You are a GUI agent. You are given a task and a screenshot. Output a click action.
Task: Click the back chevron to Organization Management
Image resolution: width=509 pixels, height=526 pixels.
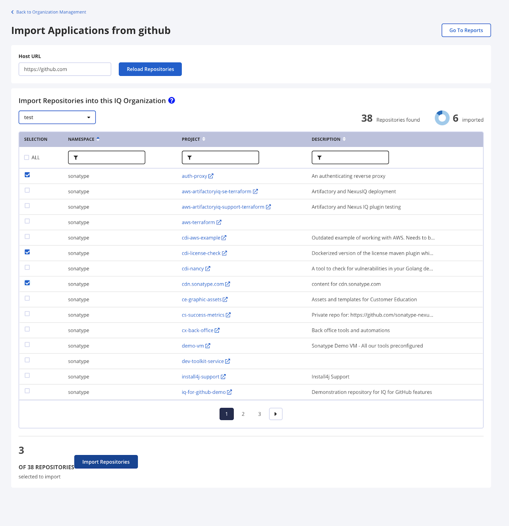point(13,12)
